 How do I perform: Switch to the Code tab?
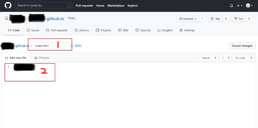click(x=14, y=30)
